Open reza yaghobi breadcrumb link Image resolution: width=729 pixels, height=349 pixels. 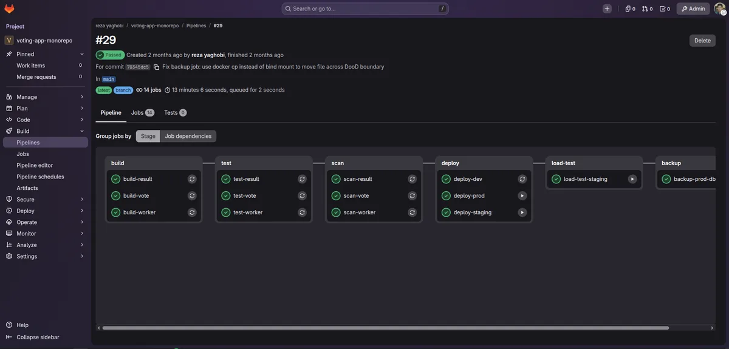pos(109,25)
